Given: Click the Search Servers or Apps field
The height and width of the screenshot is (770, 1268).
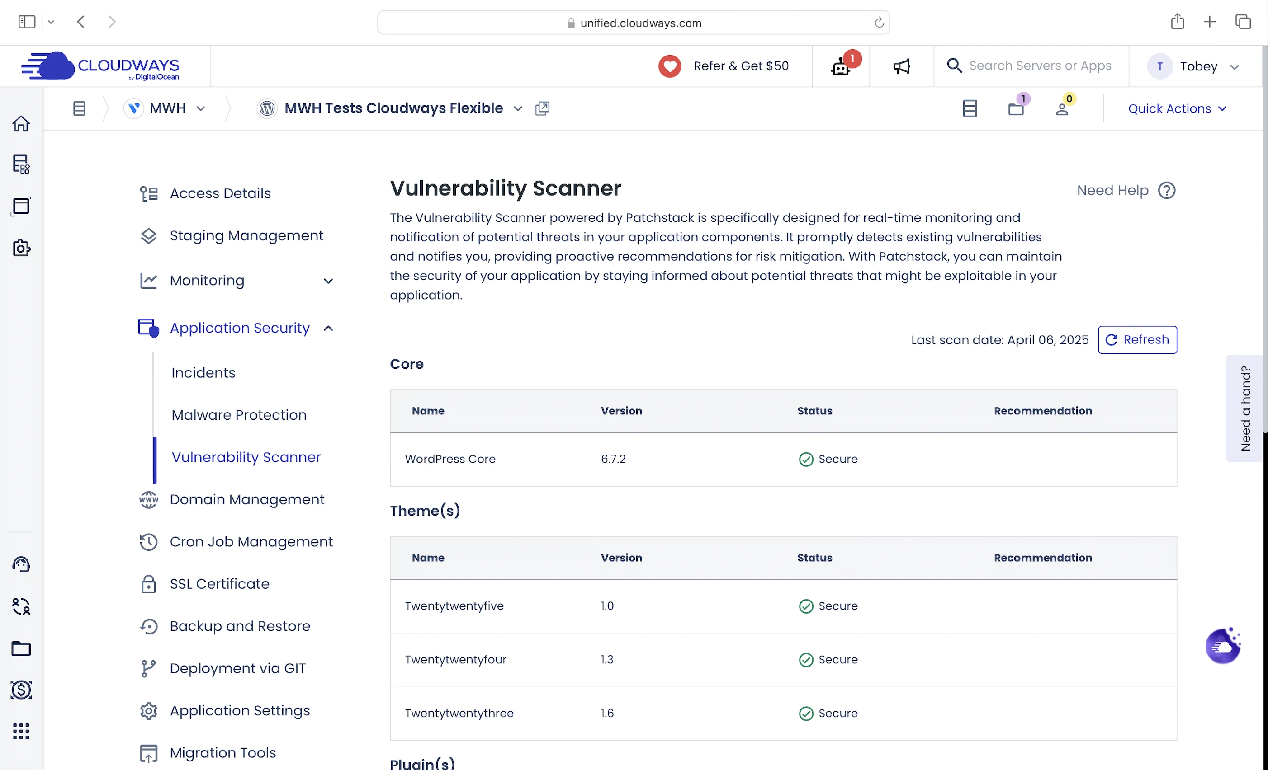Looking at the screenshot, I should (1040, 66).
